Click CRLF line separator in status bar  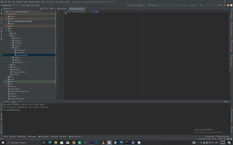[x=209, y=139]
